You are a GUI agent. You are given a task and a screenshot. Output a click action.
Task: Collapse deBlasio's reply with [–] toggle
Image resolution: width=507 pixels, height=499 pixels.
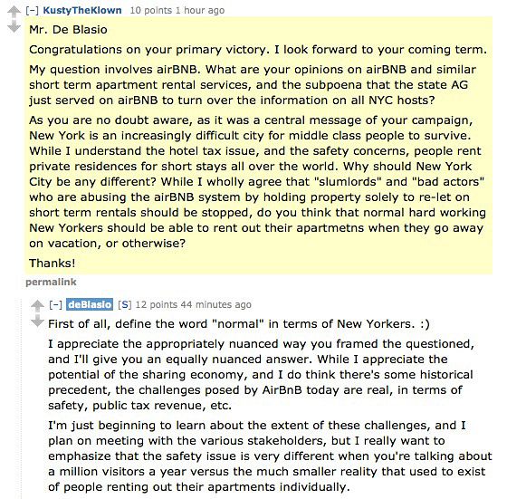coord(55,304)
